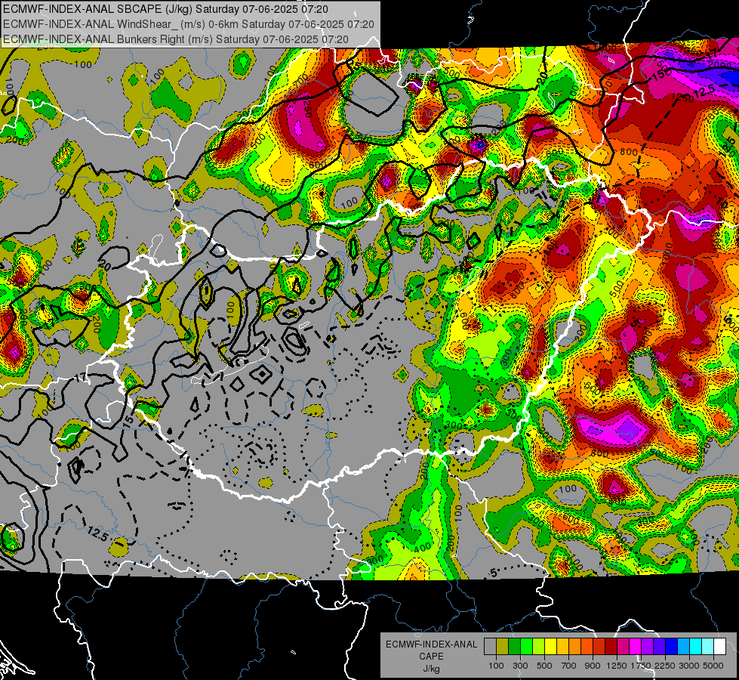739x680 pixels.
Task: Click the cyan swatch right of 3000
Action: [696, 647]
